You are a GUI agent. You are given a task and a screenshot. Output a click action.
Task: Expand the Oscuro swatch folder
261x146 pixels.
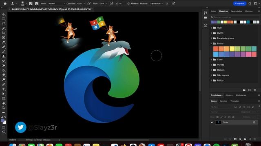211,70
